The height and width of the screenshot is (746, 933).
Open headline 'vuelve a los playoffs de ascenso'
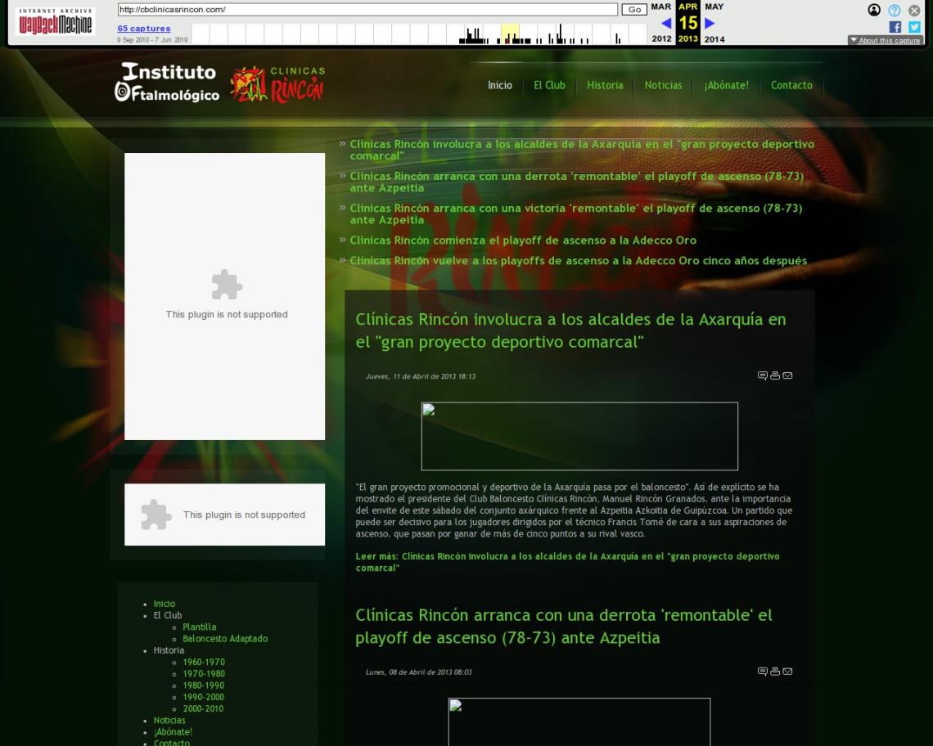(x=579, y=261)
